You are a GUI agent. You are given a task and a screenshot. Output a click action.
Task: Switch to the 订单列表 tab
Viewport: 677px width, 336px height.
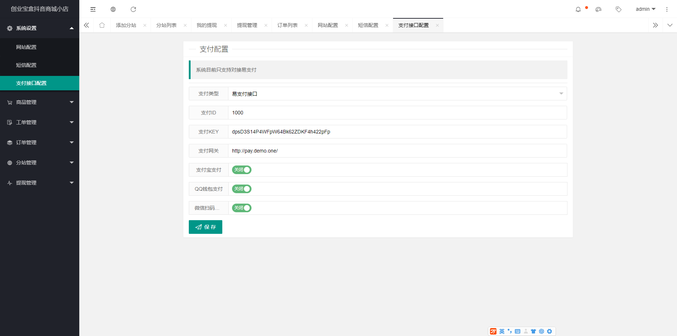[288, 25]
